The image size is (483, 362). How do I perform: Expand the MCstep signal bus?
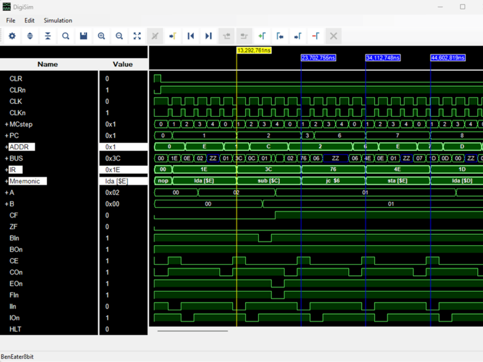tap(6, 124)
